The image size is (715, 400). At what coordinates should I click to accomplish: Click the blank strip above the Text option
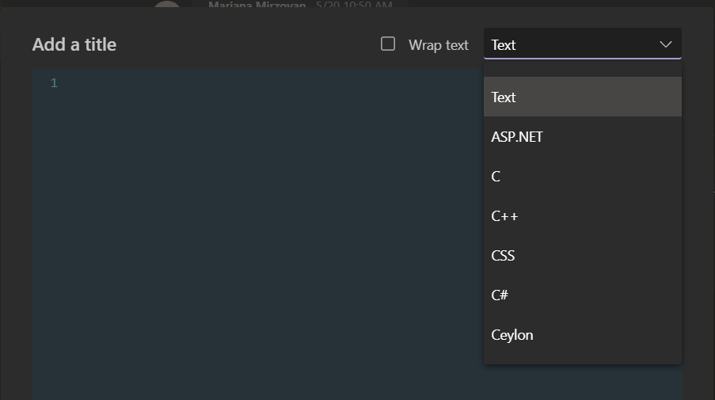[x=582, y=70]
